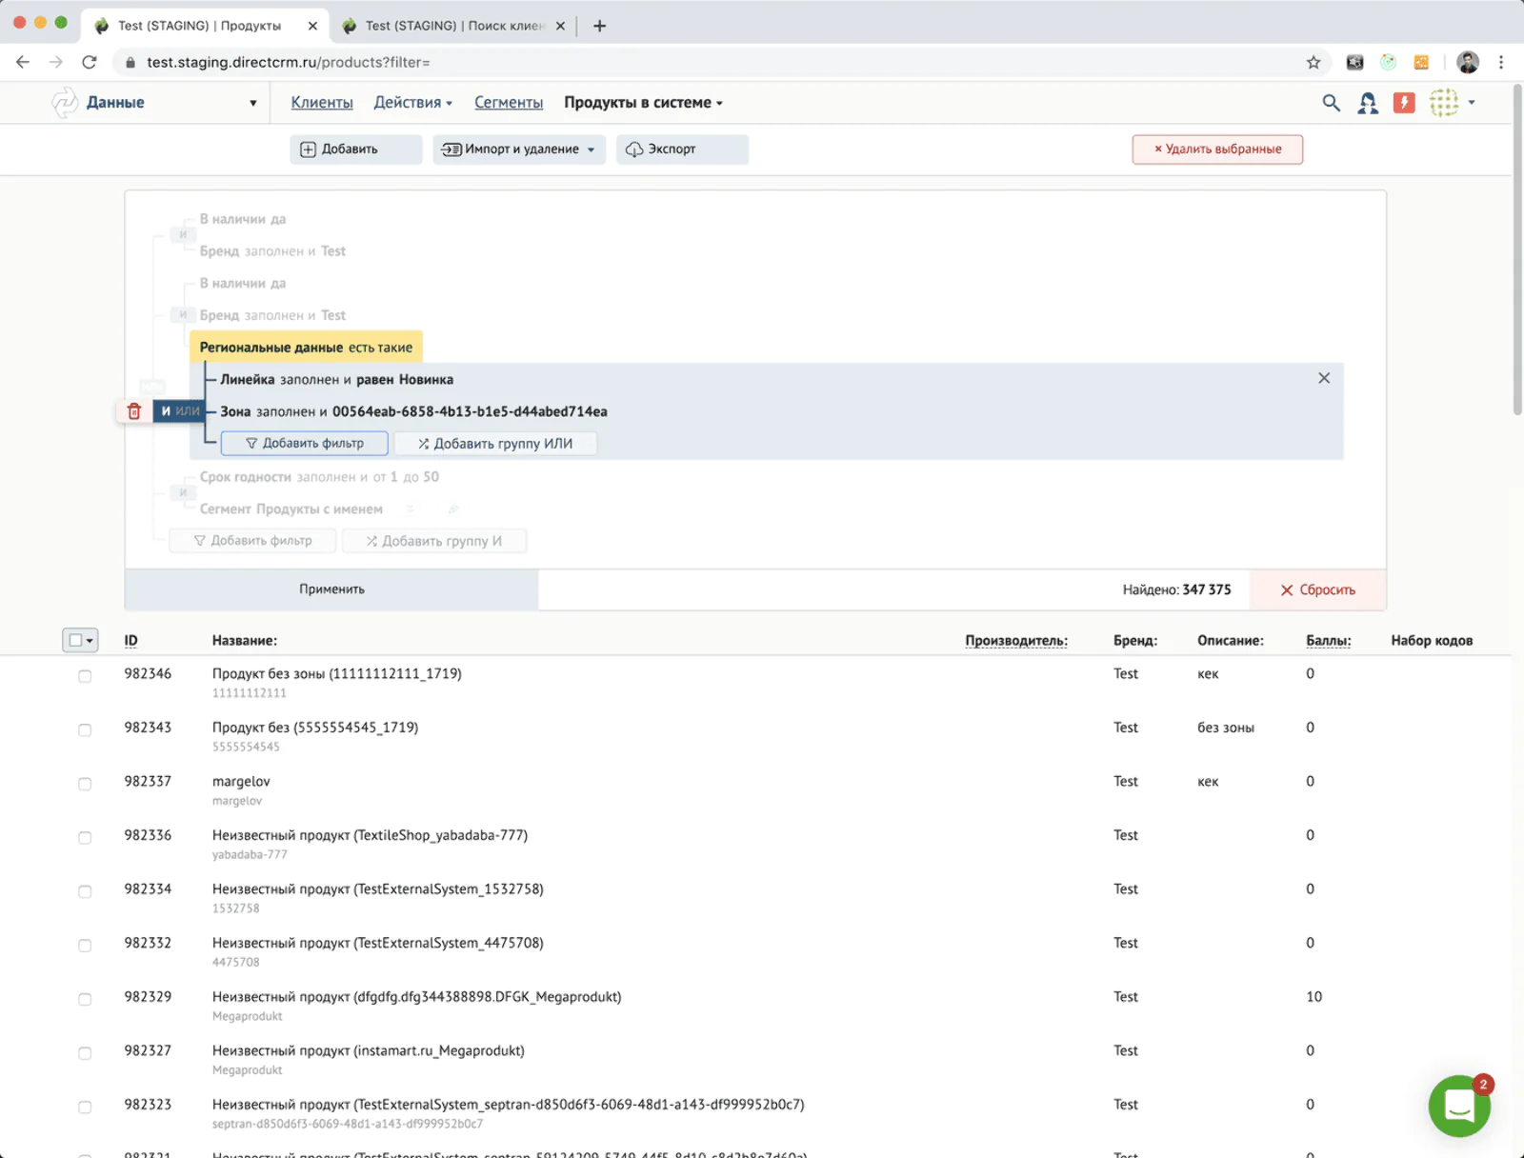
Task: Click the first browser extension icon
Action: coord(1354,62)
